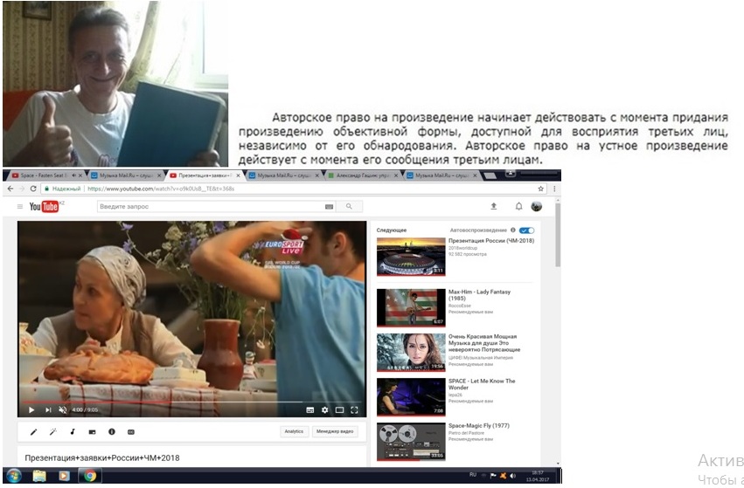744x488 pixels.
Task: Focus the Введите запрос search field
Action: pyautogui.click(x=210, y=207)
